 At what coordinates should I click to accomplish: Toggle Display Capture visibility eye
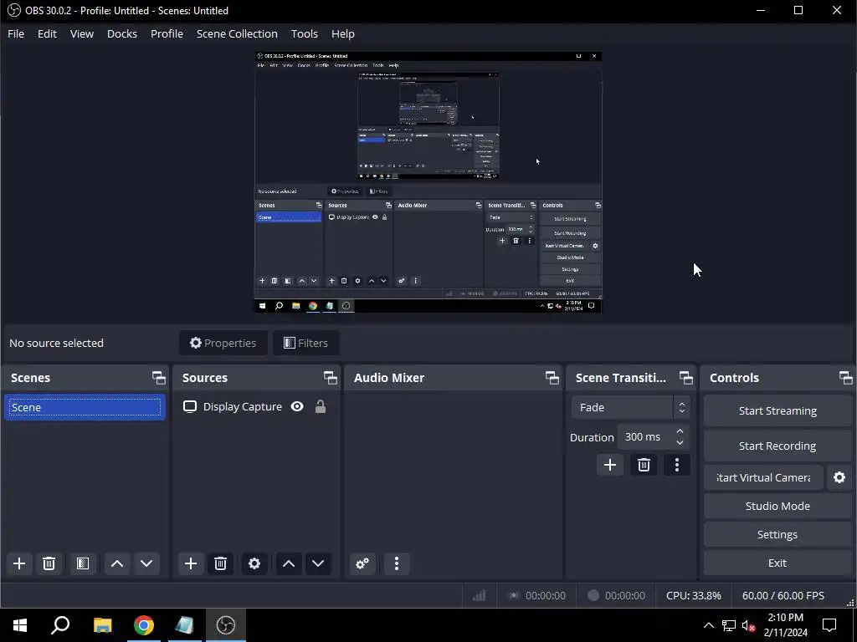click(297, 407)
